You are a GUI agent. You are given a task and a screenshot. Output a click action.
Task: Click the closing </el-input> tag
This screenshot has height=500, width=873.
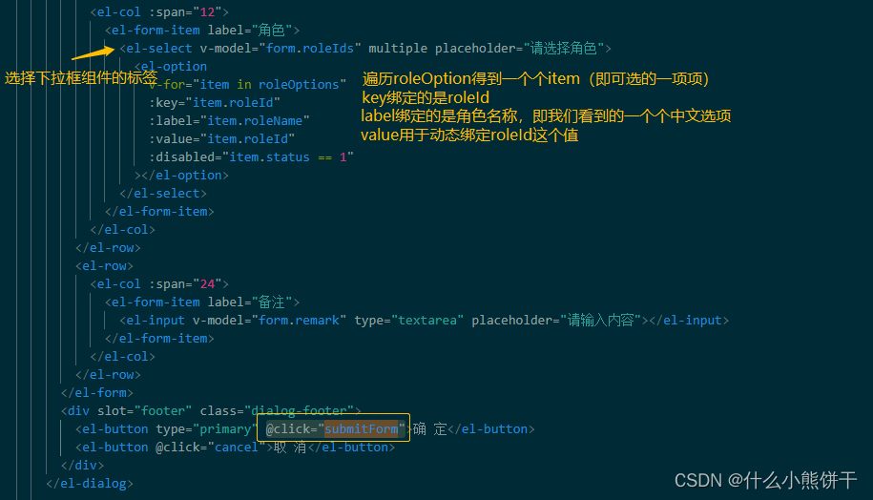689,321
